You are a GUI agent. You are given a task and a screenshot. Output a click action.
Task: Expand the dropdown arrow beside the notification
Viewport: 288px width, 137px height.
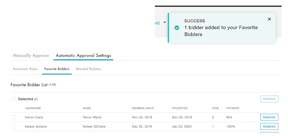click(x=165, y=22)
